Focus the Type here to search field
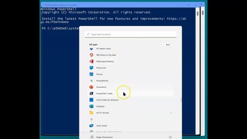 [x=130, y=34]
